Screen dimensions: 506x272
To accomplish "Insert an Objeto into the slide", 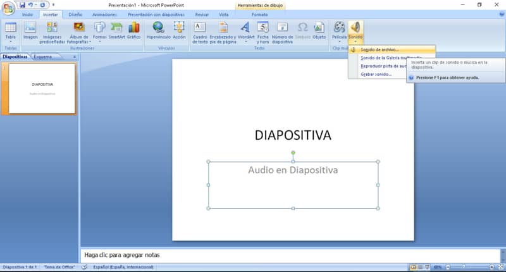I will point(319,31).
